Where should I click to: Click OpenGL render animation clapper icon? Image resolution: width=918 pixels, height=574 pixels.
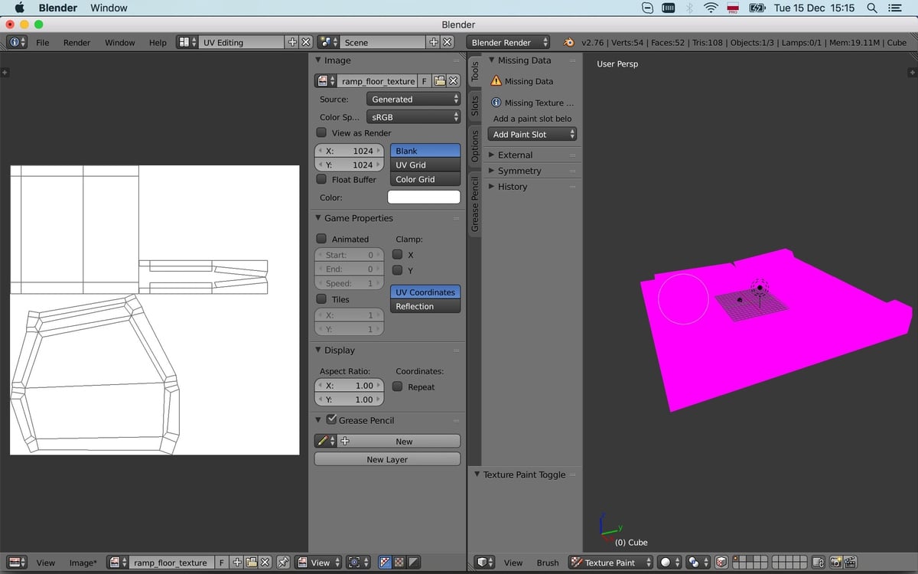point(849,562)
